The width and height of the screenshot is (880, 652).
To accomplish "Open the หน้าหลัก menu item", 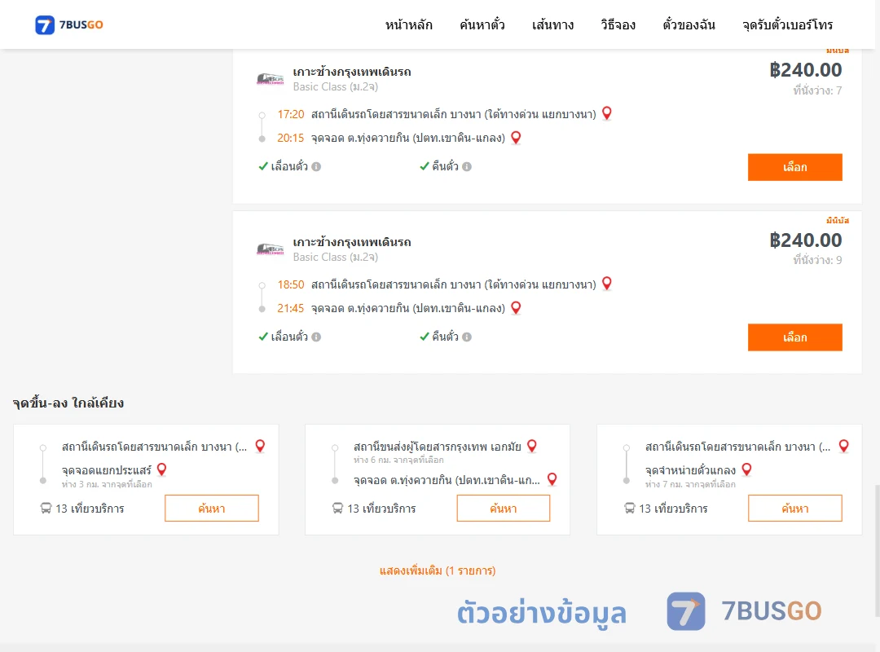I will [x=408, y=24].
